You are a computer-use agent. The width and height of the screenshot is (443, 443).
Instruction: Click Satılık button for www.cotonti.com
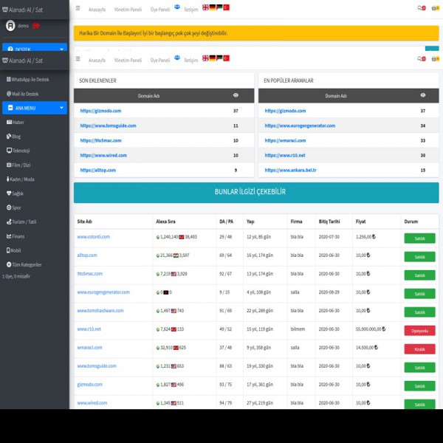click(x=419, y=238)
